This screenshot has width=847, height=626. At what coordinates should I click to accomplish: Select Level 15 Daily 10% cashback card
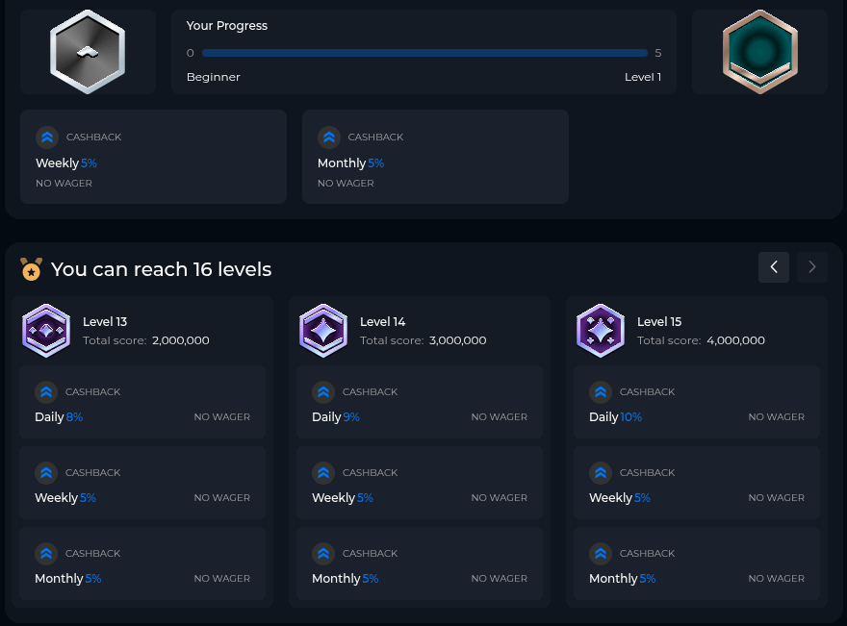[x=697, y=404]
